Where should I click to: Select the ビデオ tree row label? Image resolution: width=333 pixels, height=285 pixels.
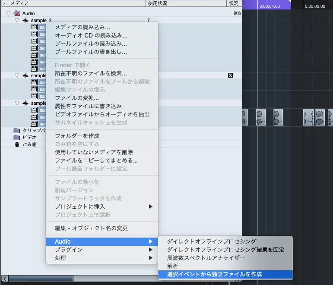[x=29, y=137]
